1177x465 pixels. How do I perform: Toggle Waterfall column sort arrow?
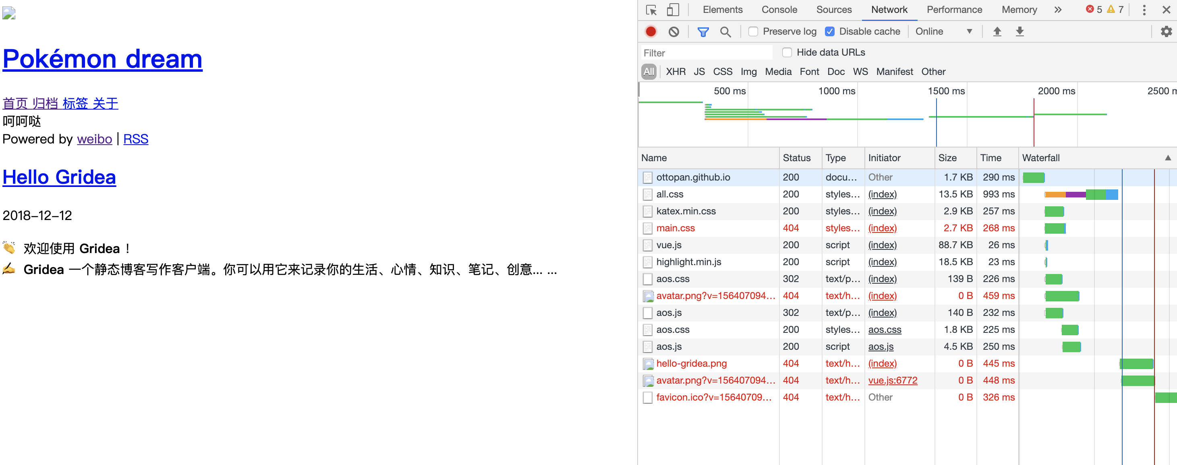(1167, 158)
